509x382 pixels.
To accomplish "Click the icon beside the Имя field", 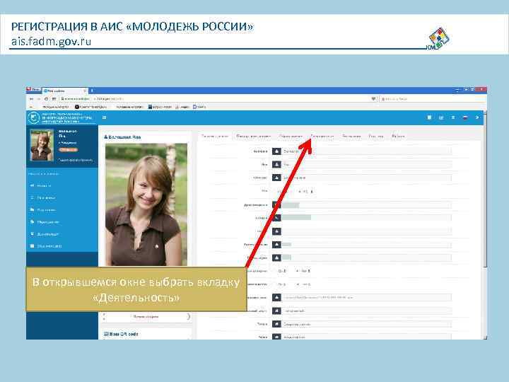I will point(276,165).
